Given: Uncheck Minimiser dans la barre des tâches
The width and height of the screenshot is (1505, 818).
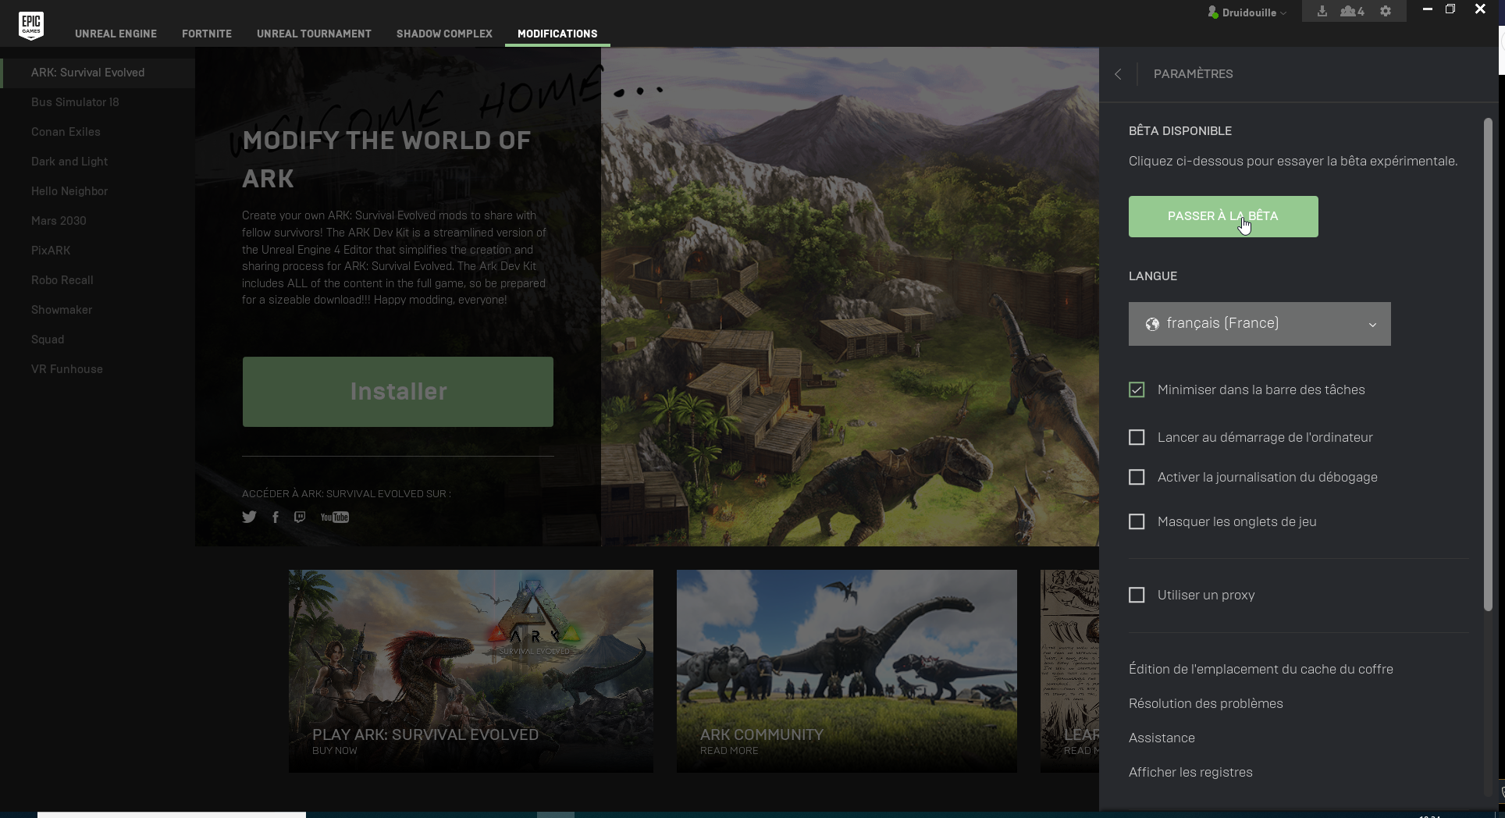Looking at the screenshot, I should coord(1137,389).
